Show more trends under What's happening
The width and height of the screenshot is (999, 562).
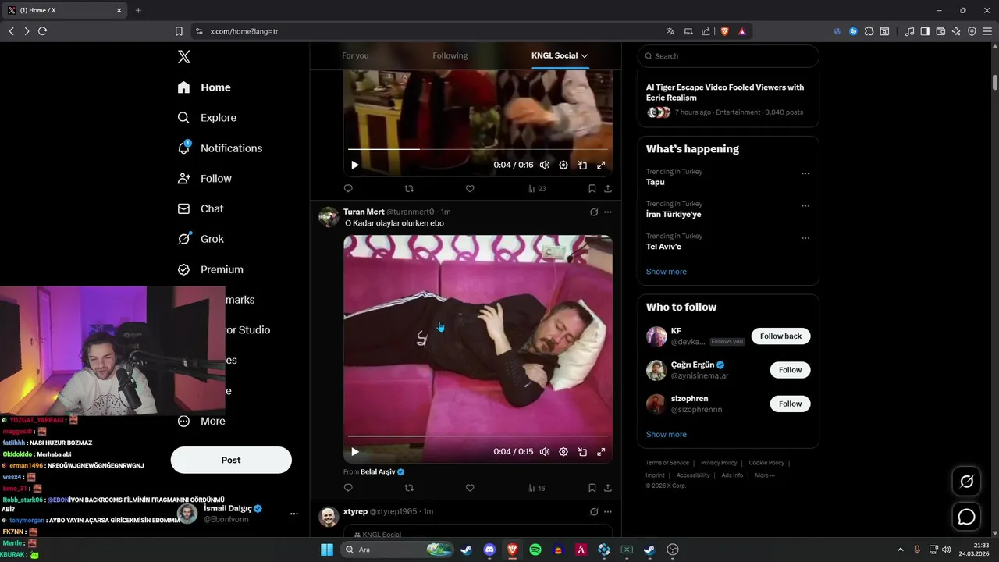(x=666, y=272)
